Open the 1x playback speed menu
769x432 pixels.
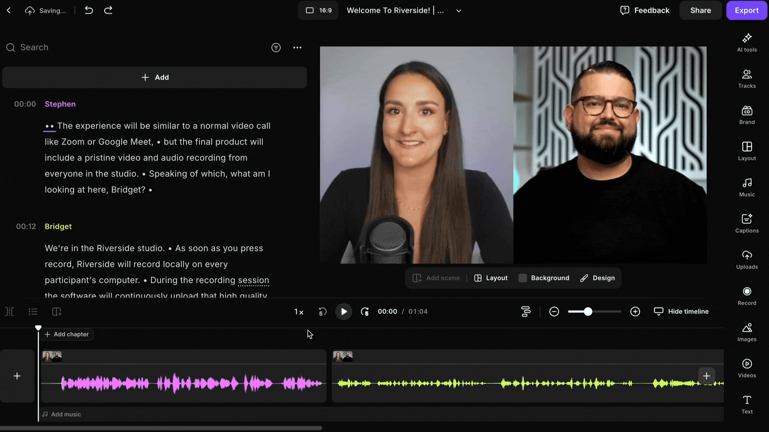pos(299,312)
